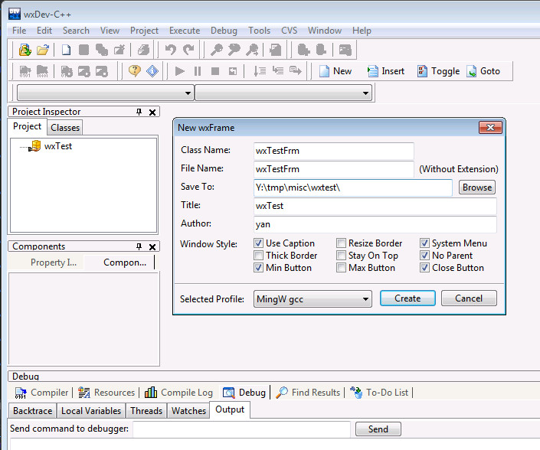
Task: Click the Find magnifier icon
Action: click(217, 50)
